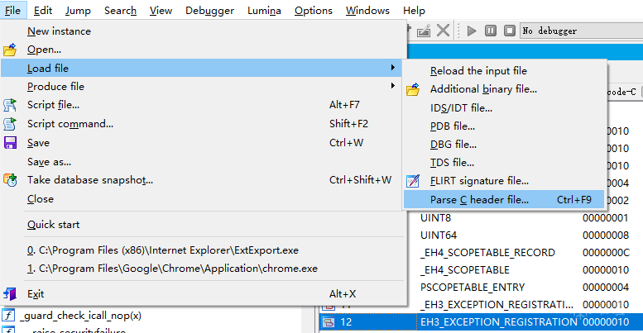Image resolution: width=643 pixels, height=333 pixels.
Task: Open the No debugger selection box
Action: 579,31
